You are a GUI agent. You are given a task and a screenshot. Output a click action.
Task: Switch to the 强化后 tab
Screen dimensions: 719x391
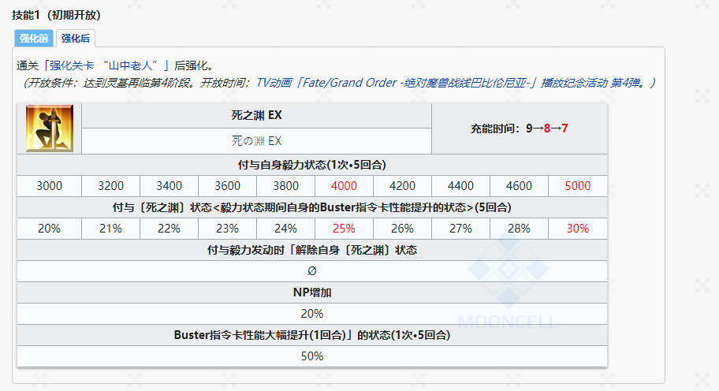coord(76,38)
